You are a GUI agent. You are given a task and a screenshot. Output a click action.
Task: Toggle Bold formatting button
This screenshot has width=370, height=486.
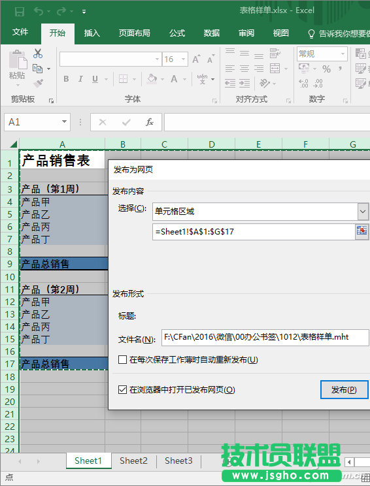66,79
